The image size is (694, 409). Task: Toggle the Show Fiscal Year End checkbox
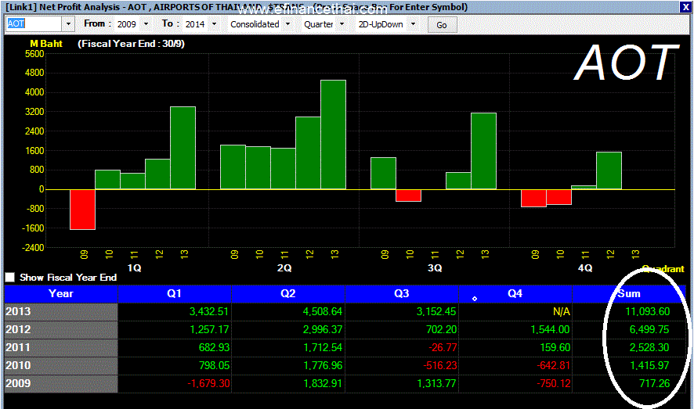click(9, 278)
